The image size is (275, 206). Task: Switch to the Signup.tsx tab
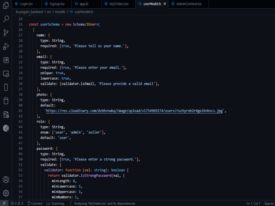click(x=57, y=4)
